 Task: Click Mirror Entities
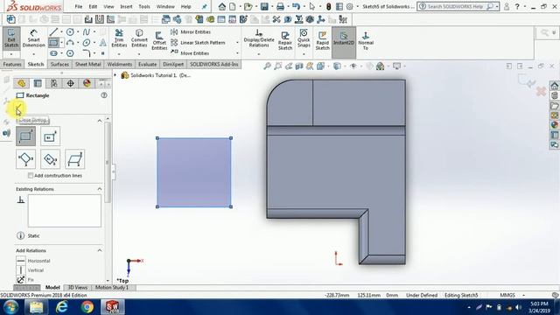pyautogui.click(x=191, y=31)
